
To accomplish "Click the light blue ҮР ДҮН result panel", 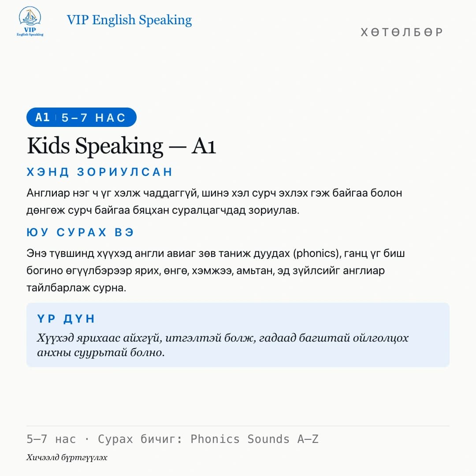I will [238, 335].
